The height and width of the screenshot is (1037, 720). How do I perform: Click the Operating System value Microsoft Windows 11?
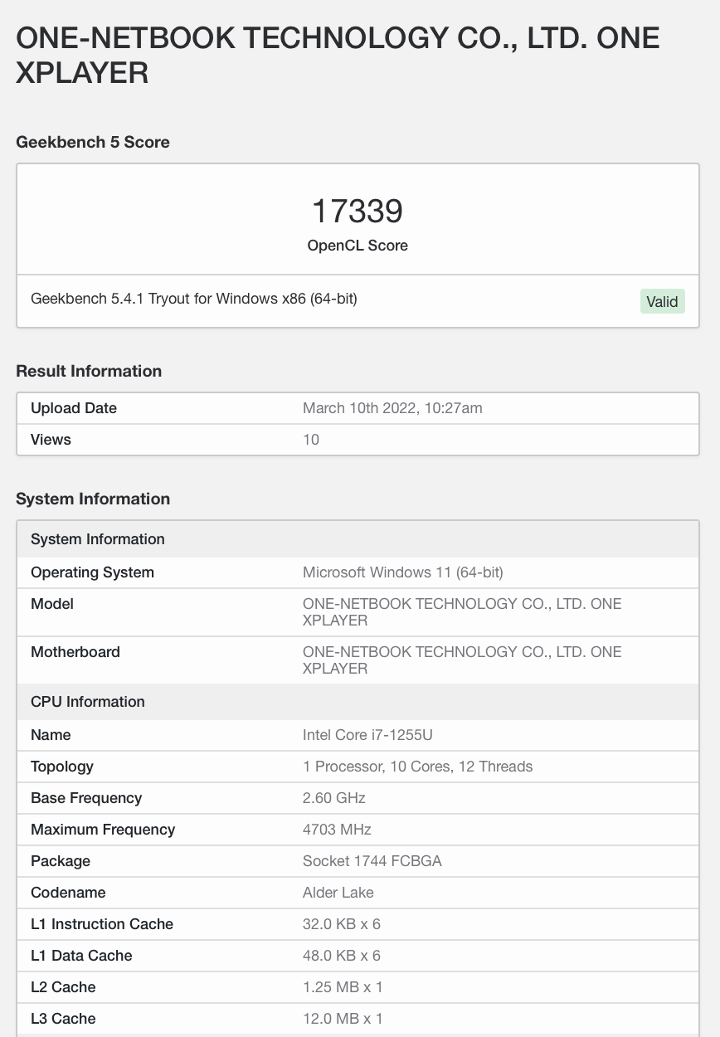[x=403, y=572]
